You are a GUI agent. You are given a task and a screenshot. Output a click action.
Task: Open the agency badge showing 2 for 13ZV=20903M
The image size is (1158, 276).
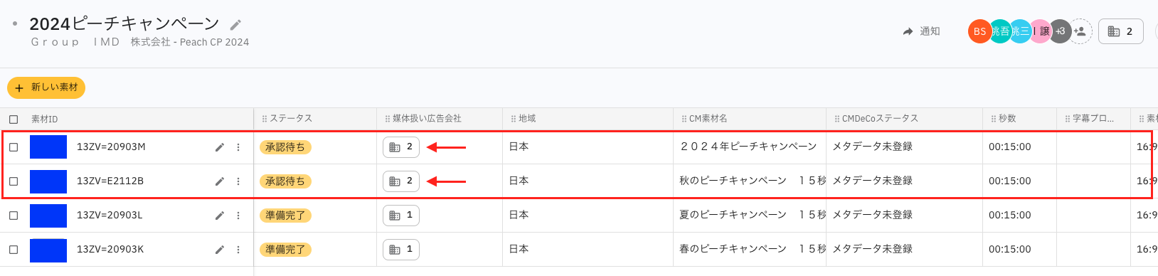point(401,147)
